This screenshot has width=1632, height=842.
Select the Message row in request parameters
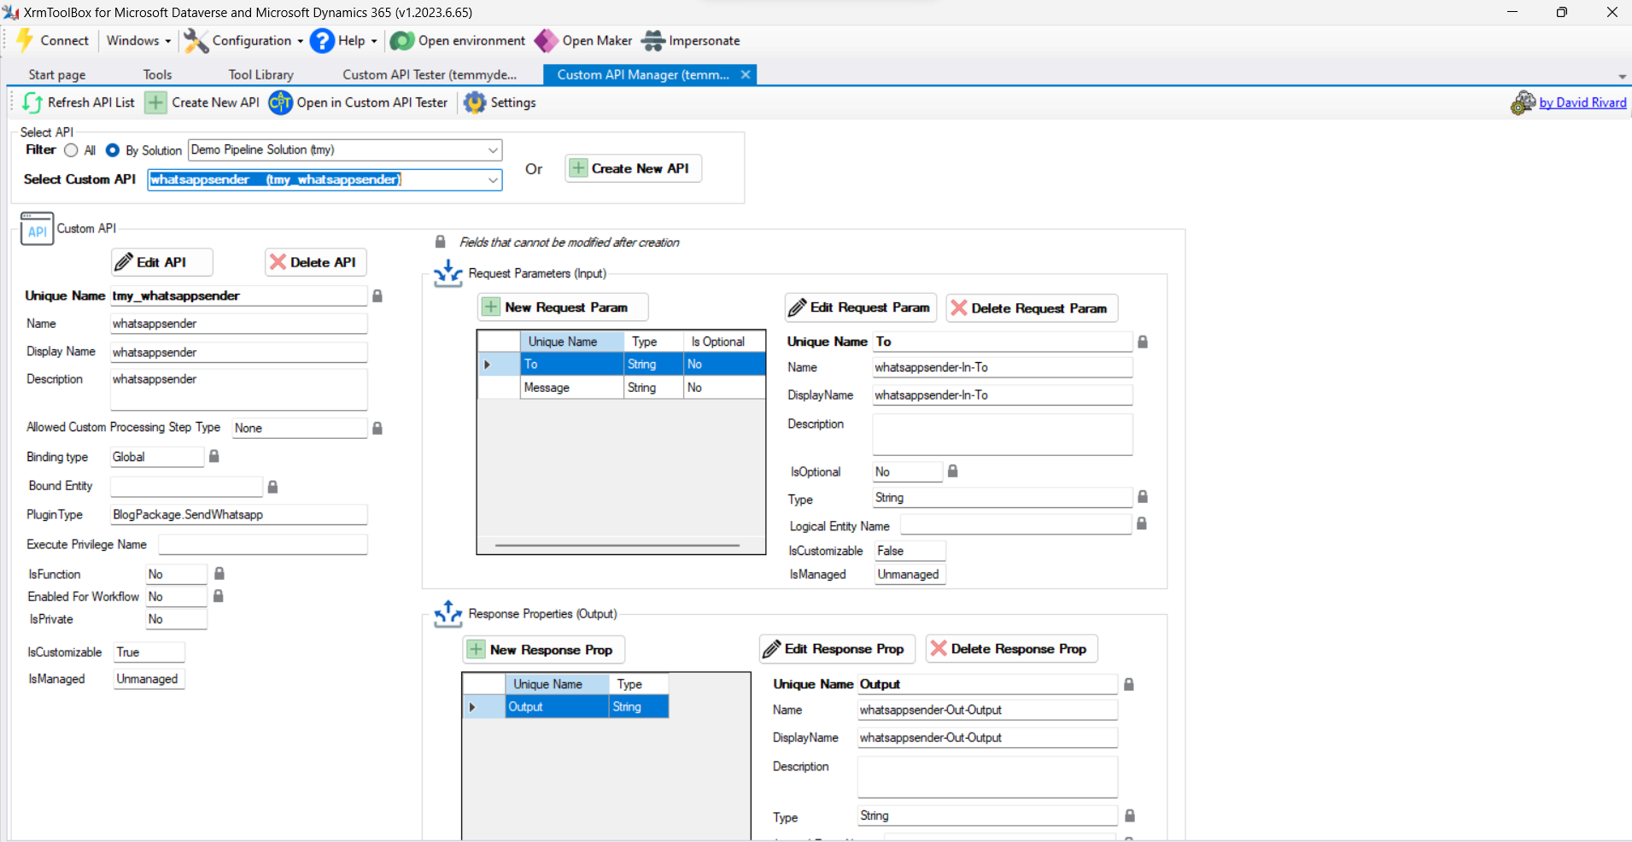[621, 388]
